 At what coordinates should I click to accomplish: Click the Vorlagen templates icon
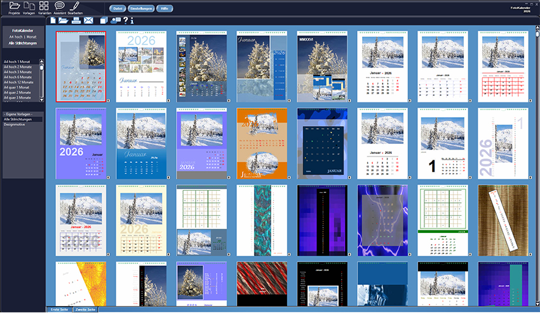point(29,6)
